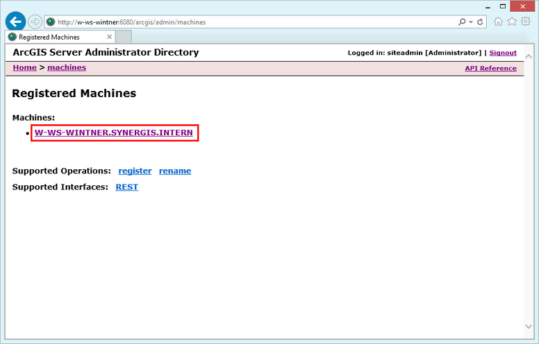The width and height of the screenshot is (539, 344).
Task: Expand the address bar autocomplete dropdown arrow
Action: 471,22
